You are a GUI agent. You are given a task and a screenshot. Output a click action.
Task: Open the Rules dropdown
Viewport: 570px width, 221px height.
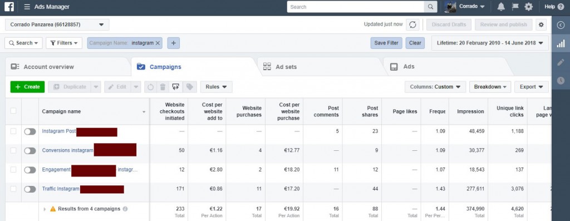click(x=217, y=87)
